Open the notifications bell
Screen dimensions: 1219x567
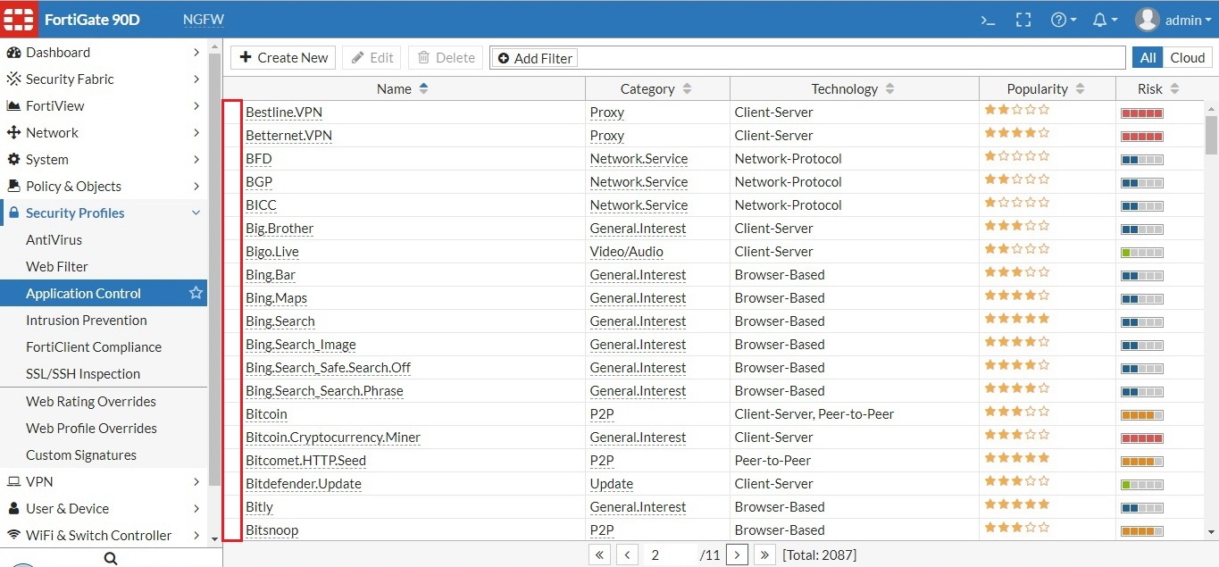[x=1105, y=20]
